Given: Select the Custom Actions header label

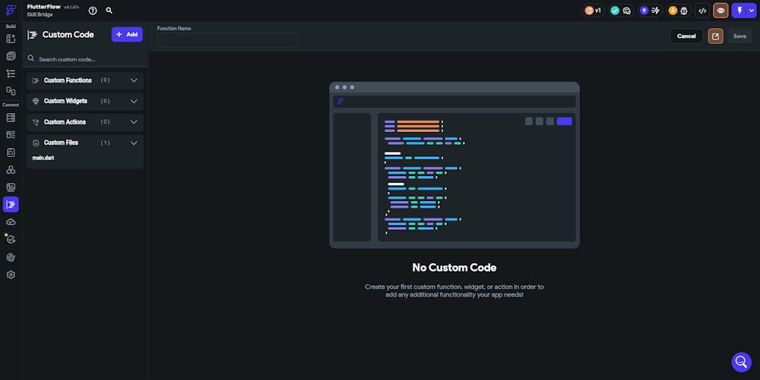Looking at the screenshot, I should coord(65,122).
